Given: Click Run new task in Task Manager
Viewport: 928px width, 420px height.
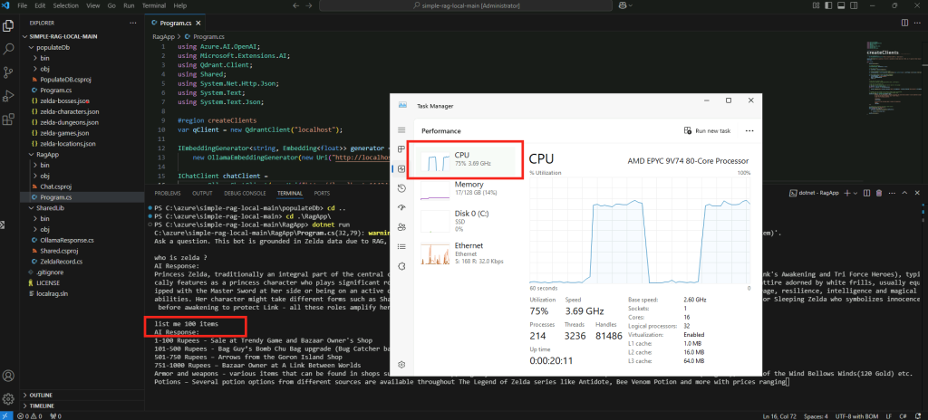Looking at the screenshot, I should click(707, 130).
